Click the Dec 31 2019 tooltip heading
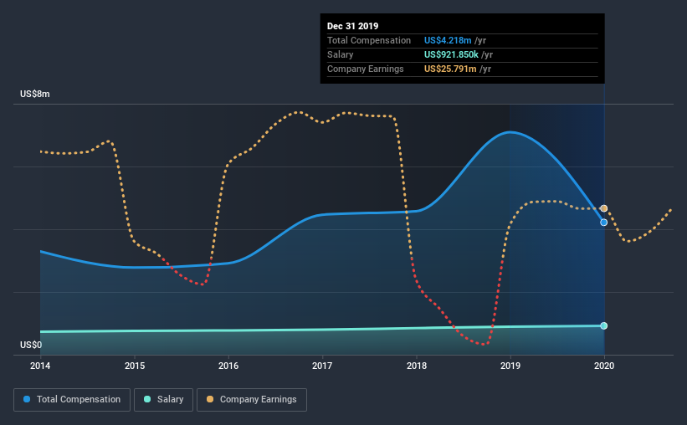687x425 pixels. [352, 26]
